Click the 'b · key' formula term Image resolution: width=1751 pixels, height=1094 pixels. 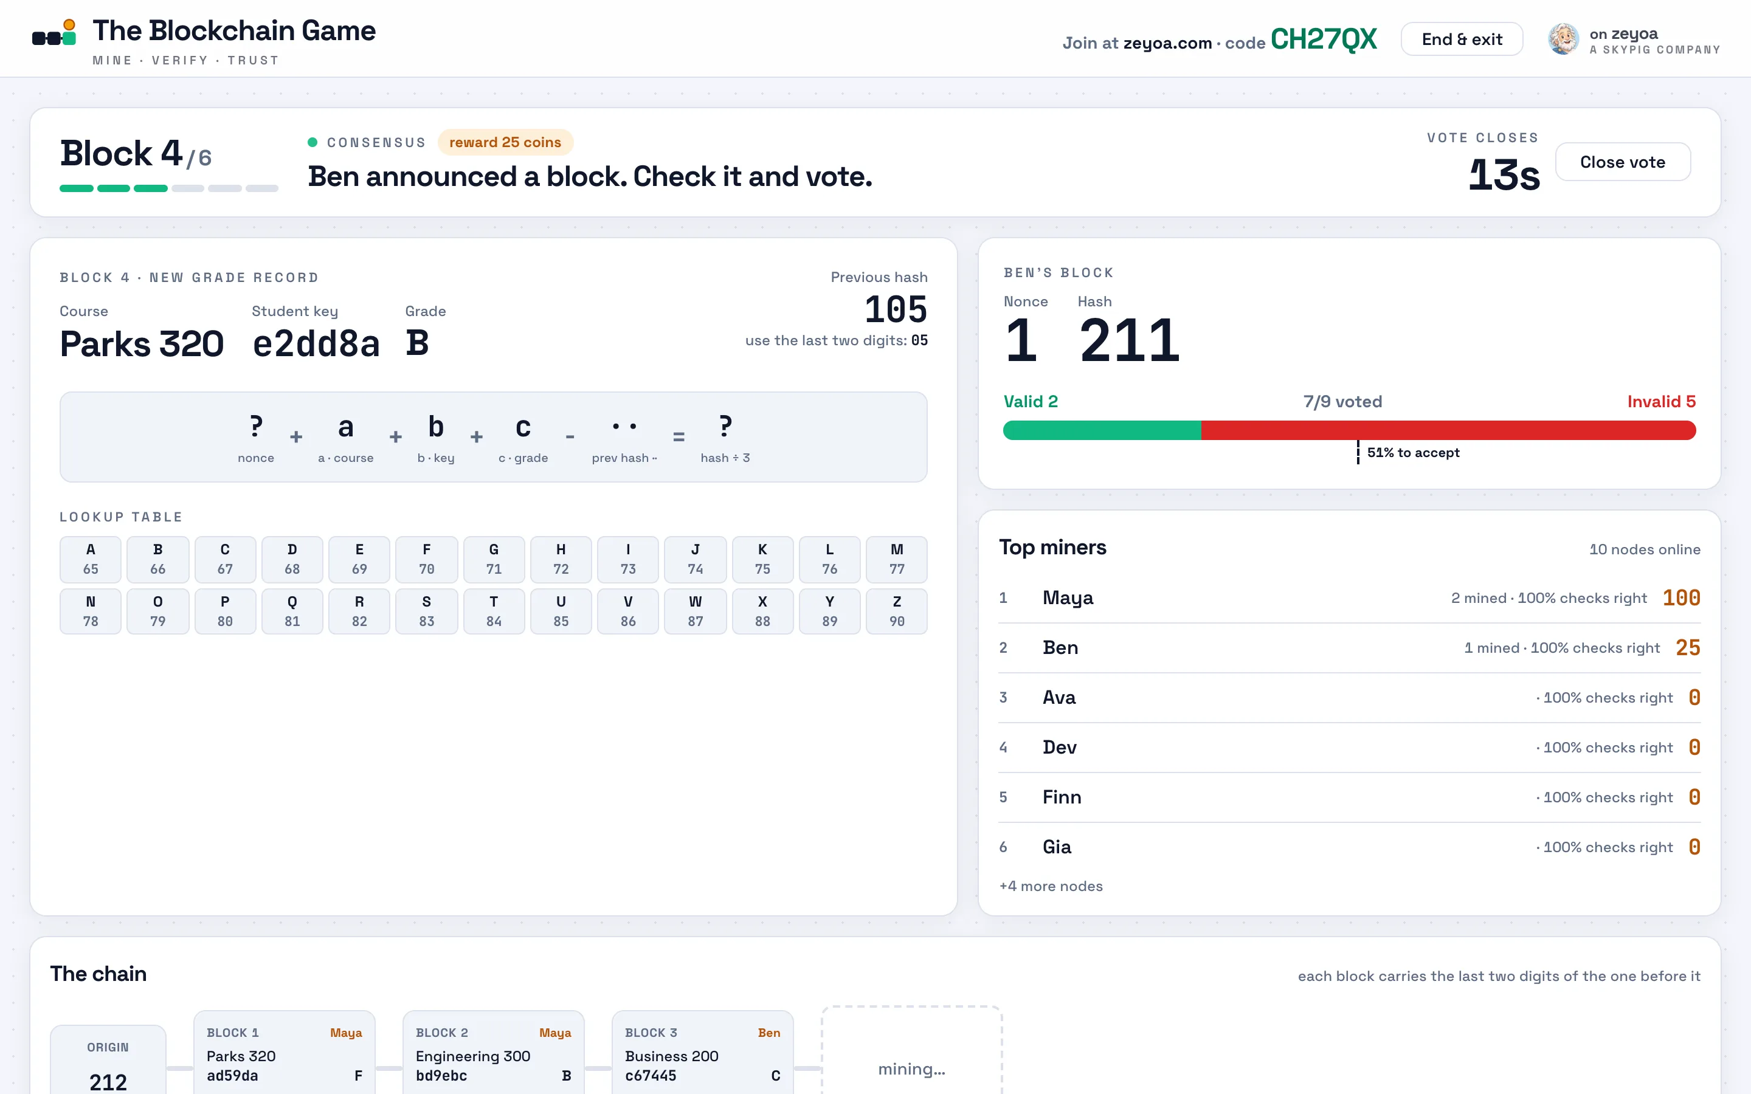(435, 438)
